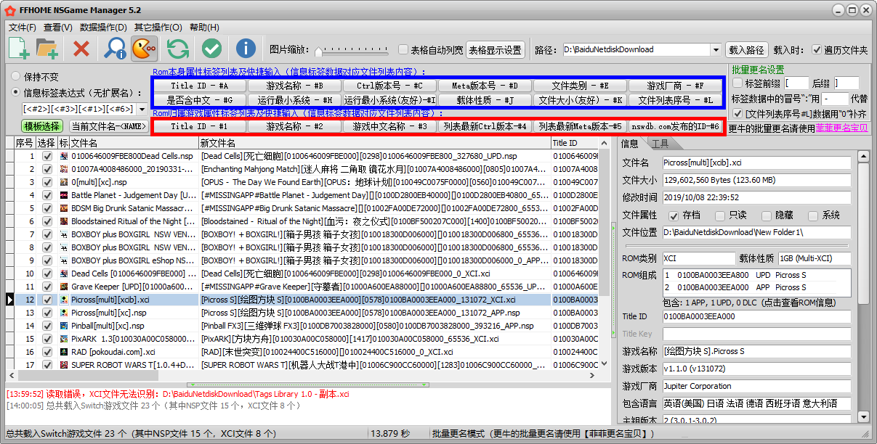Screen dimensions: 877x444
Task: Open the blue info about icon
Action: [246, 49]
